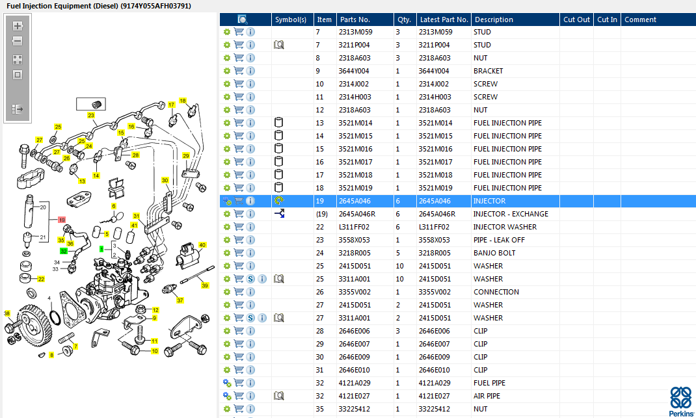Screen dimensions: 696x418
Task: Click the S supersession icon for 3311A001 qty 10
Action: coord(250,279)
